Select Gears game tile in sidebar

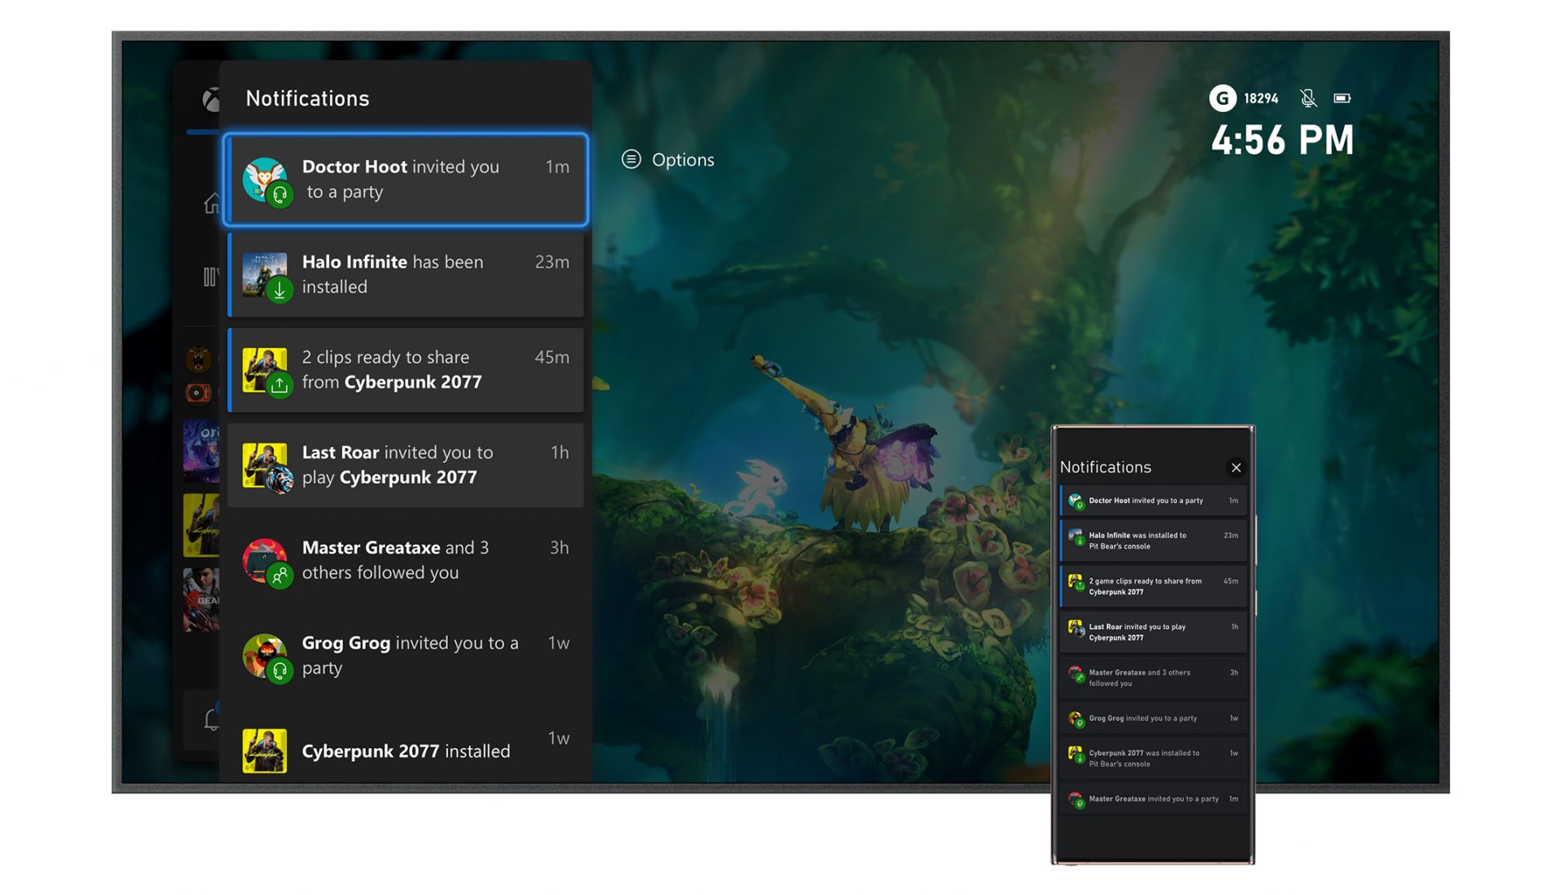(202, 600)
